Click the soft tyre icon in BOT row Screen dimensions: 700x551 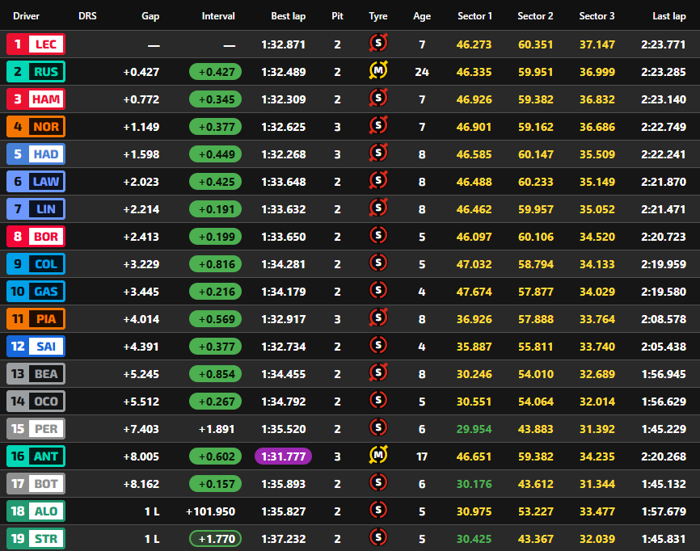378,483
